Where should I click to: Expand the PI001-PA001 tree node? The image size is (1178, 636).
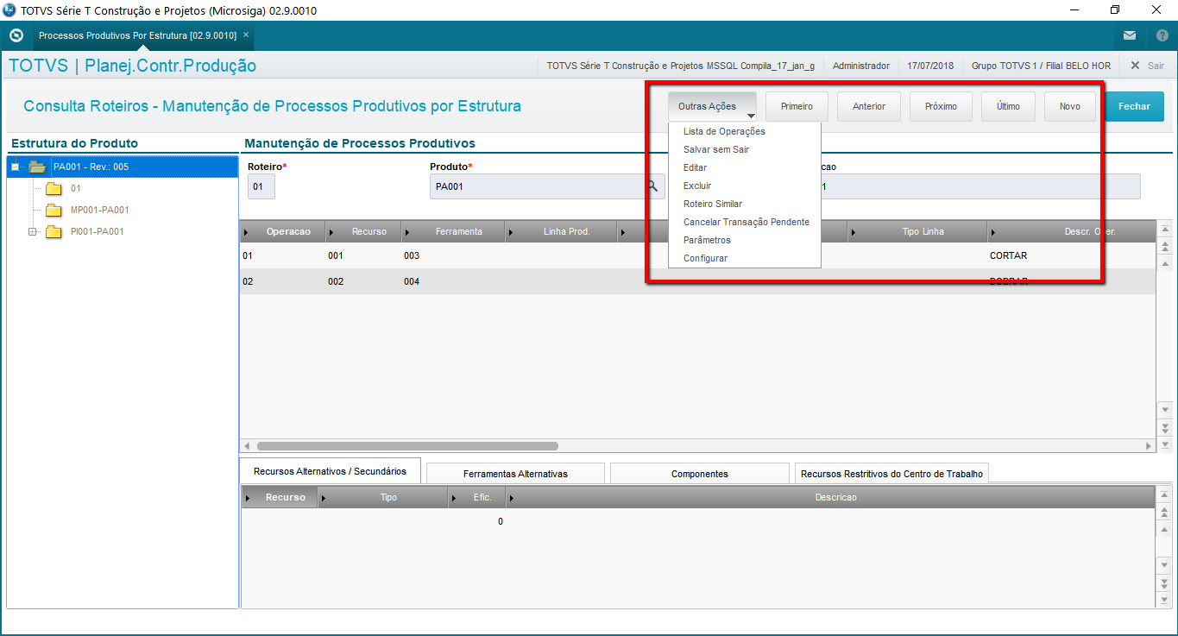33,231
